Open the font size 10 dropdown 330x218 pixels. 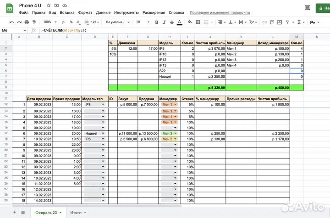tap(143, 22)
